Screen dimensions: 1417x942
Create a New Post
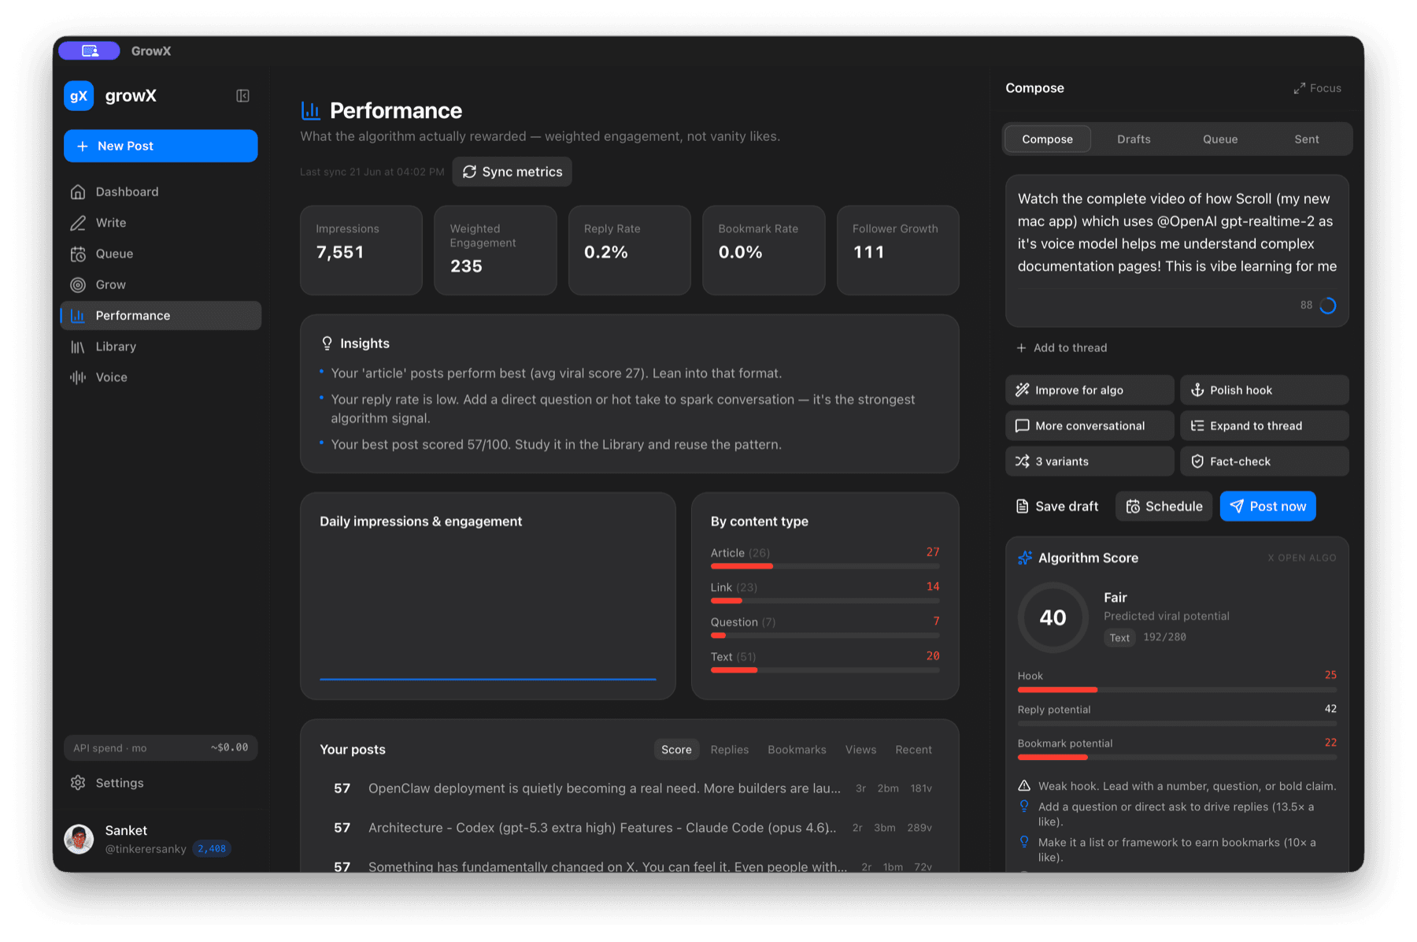point(161,146)
